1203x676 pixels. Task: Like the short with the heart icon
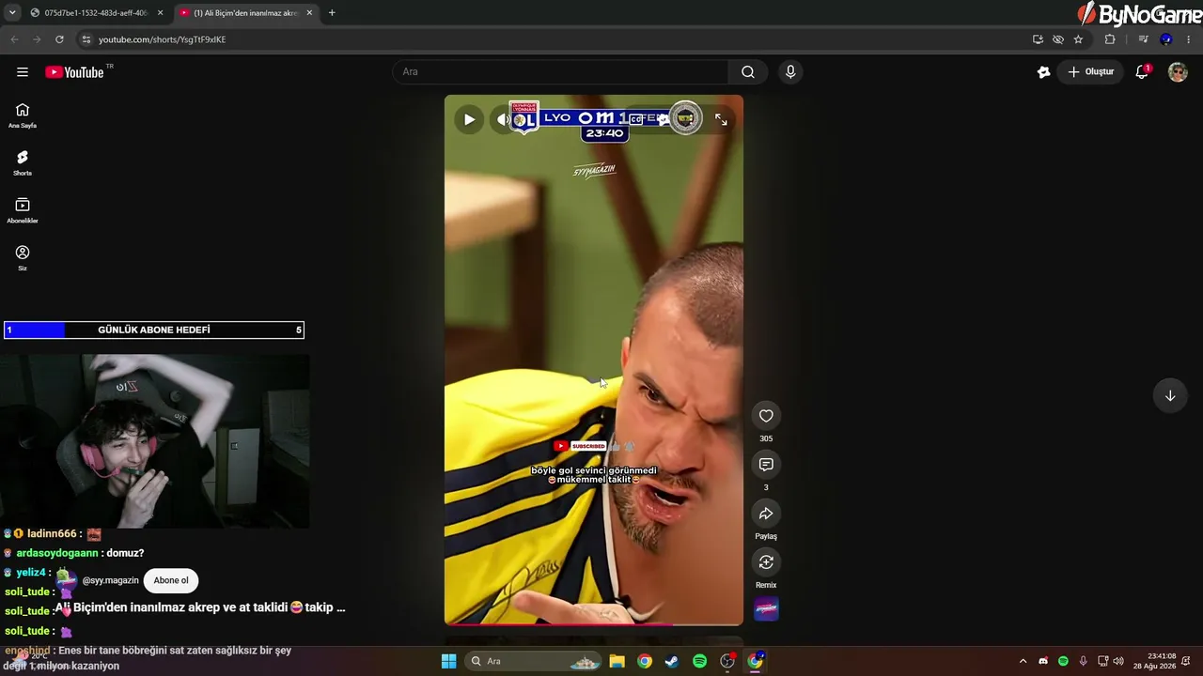pyautogui.click(x=766, y=416)
